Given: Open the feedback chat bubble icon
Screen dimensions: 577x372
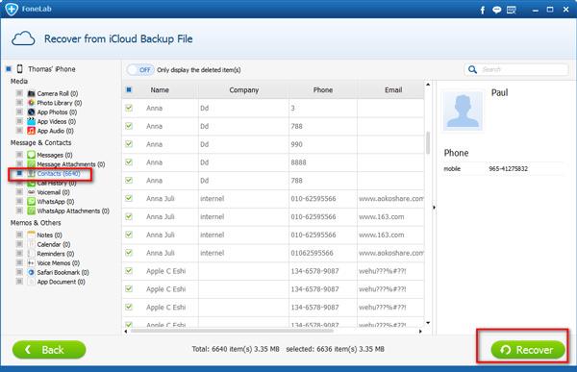Looking at the screenshot, I should [x=497, y=10].
